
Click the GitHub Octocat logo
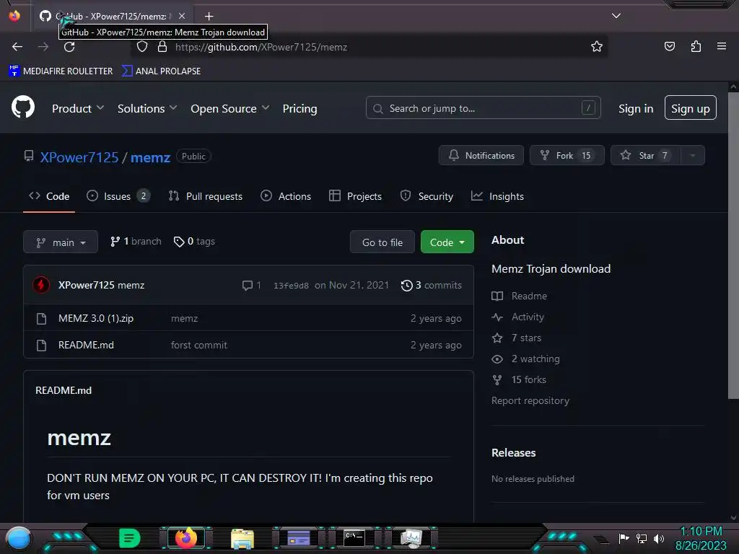[x=23, y=107]
